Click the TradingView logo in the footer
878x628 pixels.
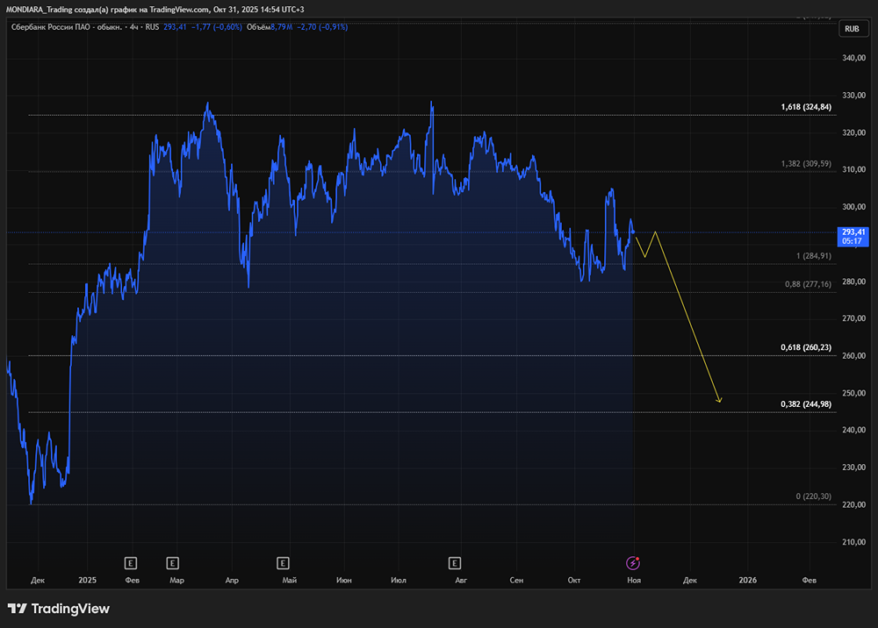tap(59, 609)
